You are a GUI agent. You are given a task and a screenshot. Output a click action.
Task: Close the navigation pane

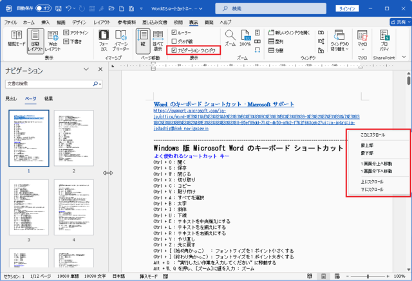(100, 69)
